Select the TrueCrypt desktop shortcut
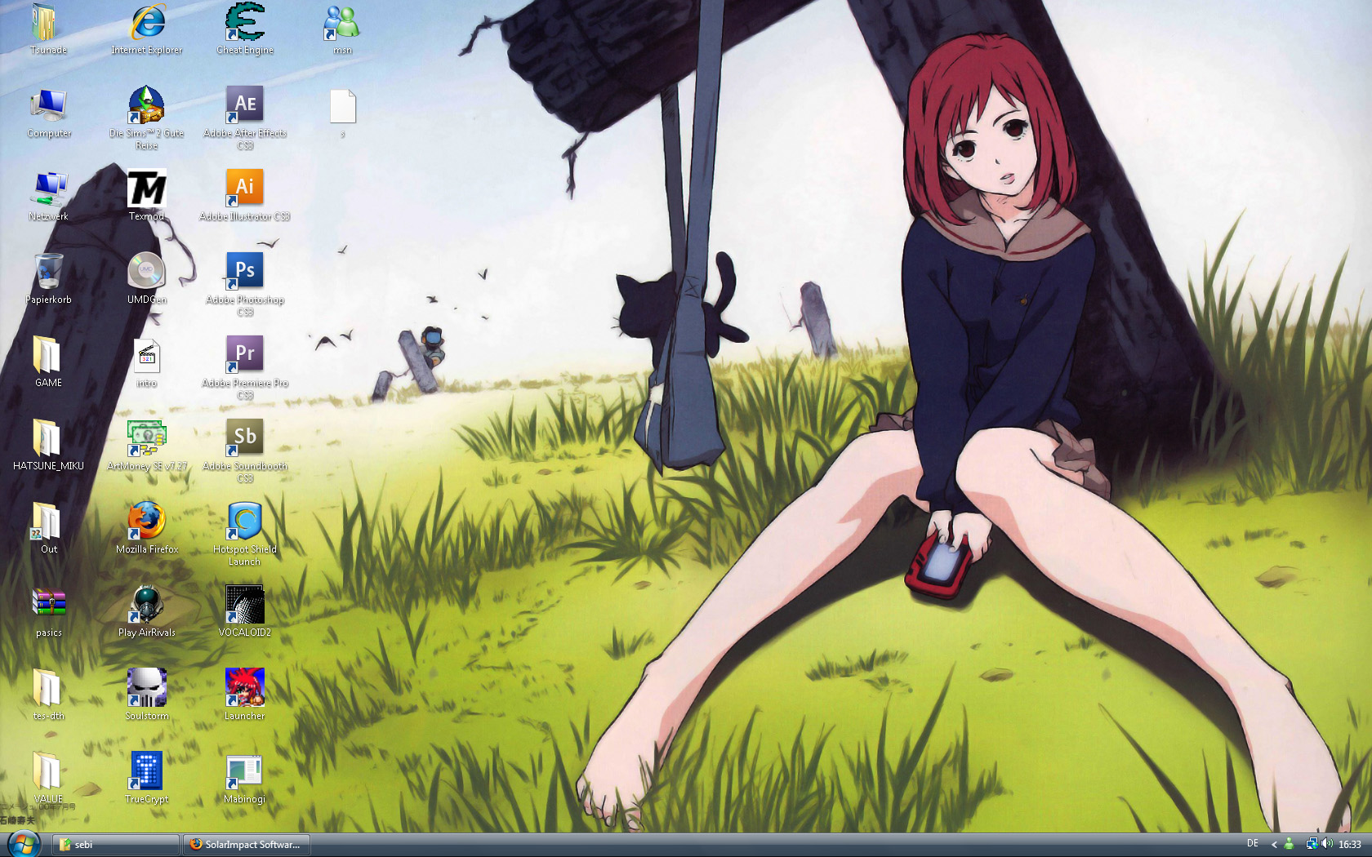 point(147,771)
